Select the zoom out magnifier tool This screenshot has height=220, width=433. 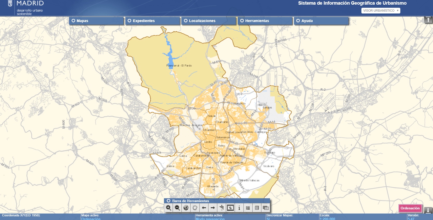click(x=177, y=208)
